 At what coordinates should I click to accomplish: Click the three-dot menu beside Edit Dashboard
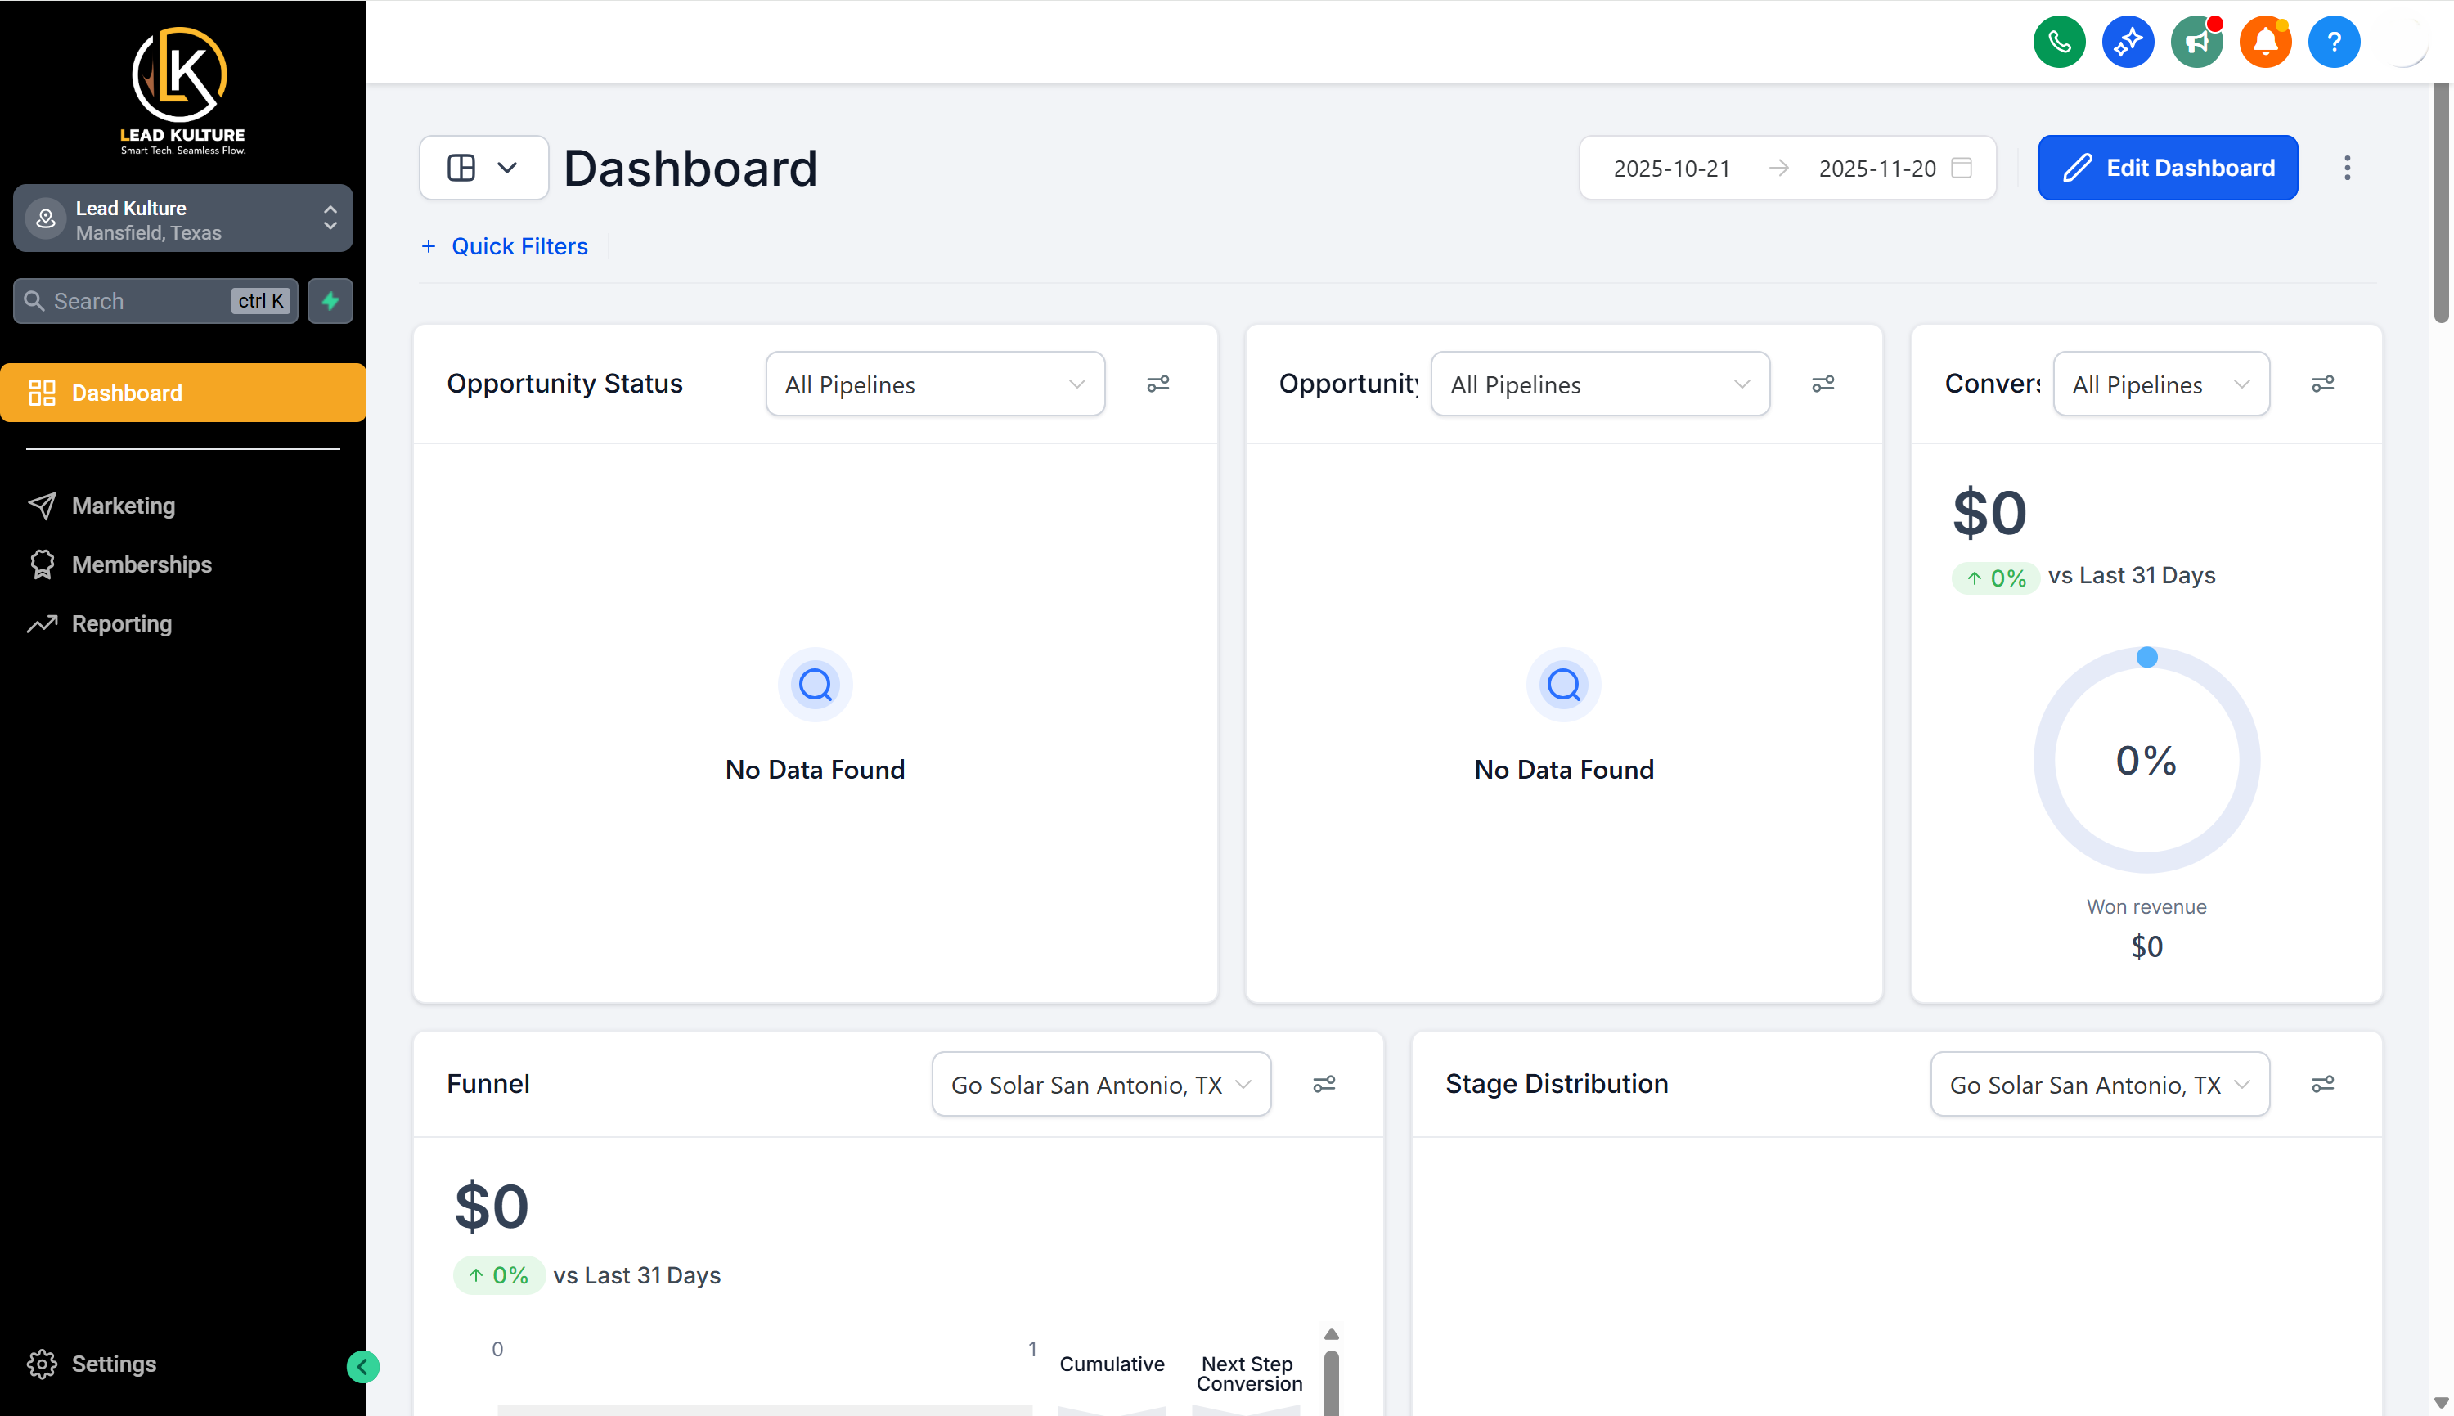(x=2347, y=167)
